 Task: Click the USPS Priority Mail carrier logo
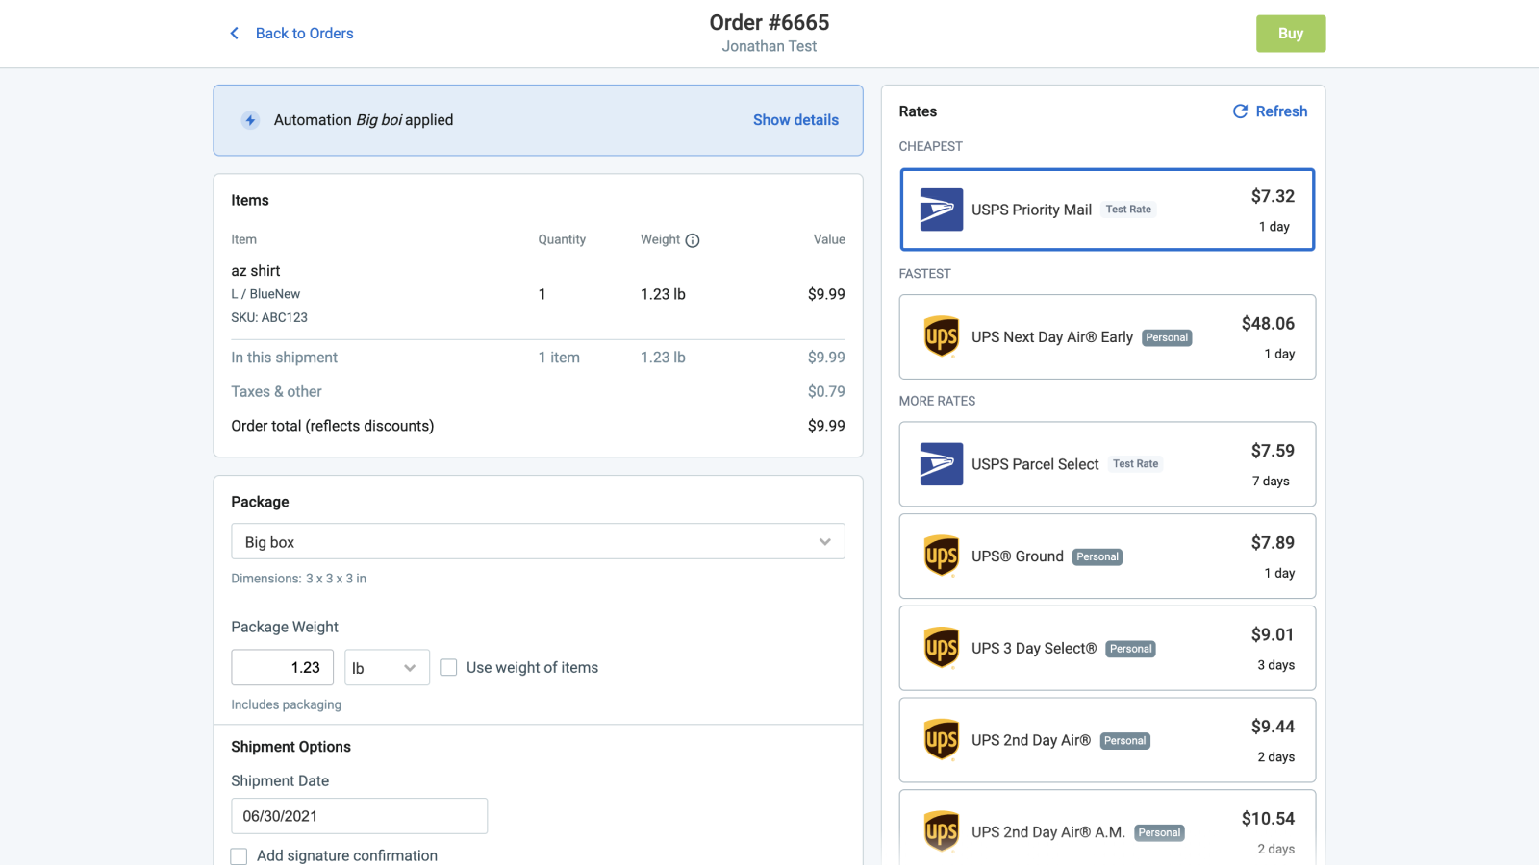943,210
